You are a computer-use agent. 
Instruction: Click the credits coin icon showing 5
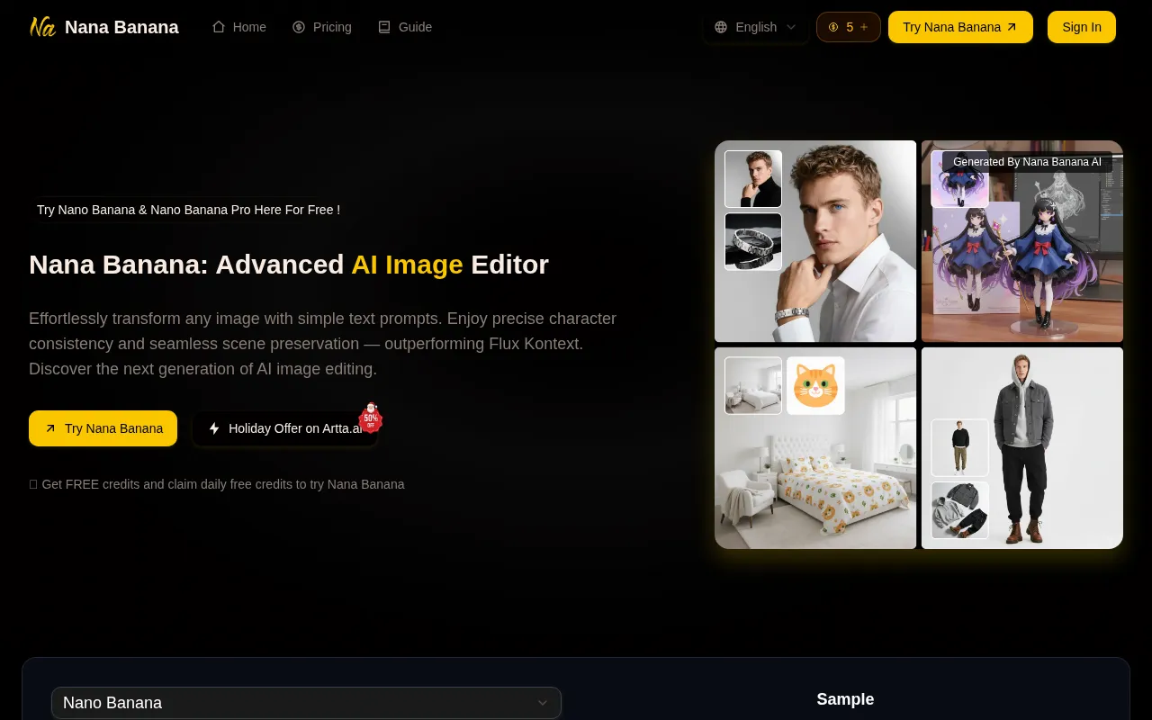[x=833, y=27]
